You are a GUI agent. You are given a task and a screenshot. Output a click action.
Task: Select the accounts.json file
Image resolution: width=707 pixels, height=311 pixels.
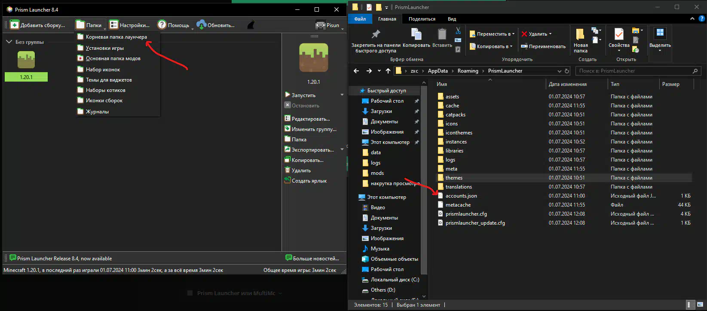tap(461, 196)
